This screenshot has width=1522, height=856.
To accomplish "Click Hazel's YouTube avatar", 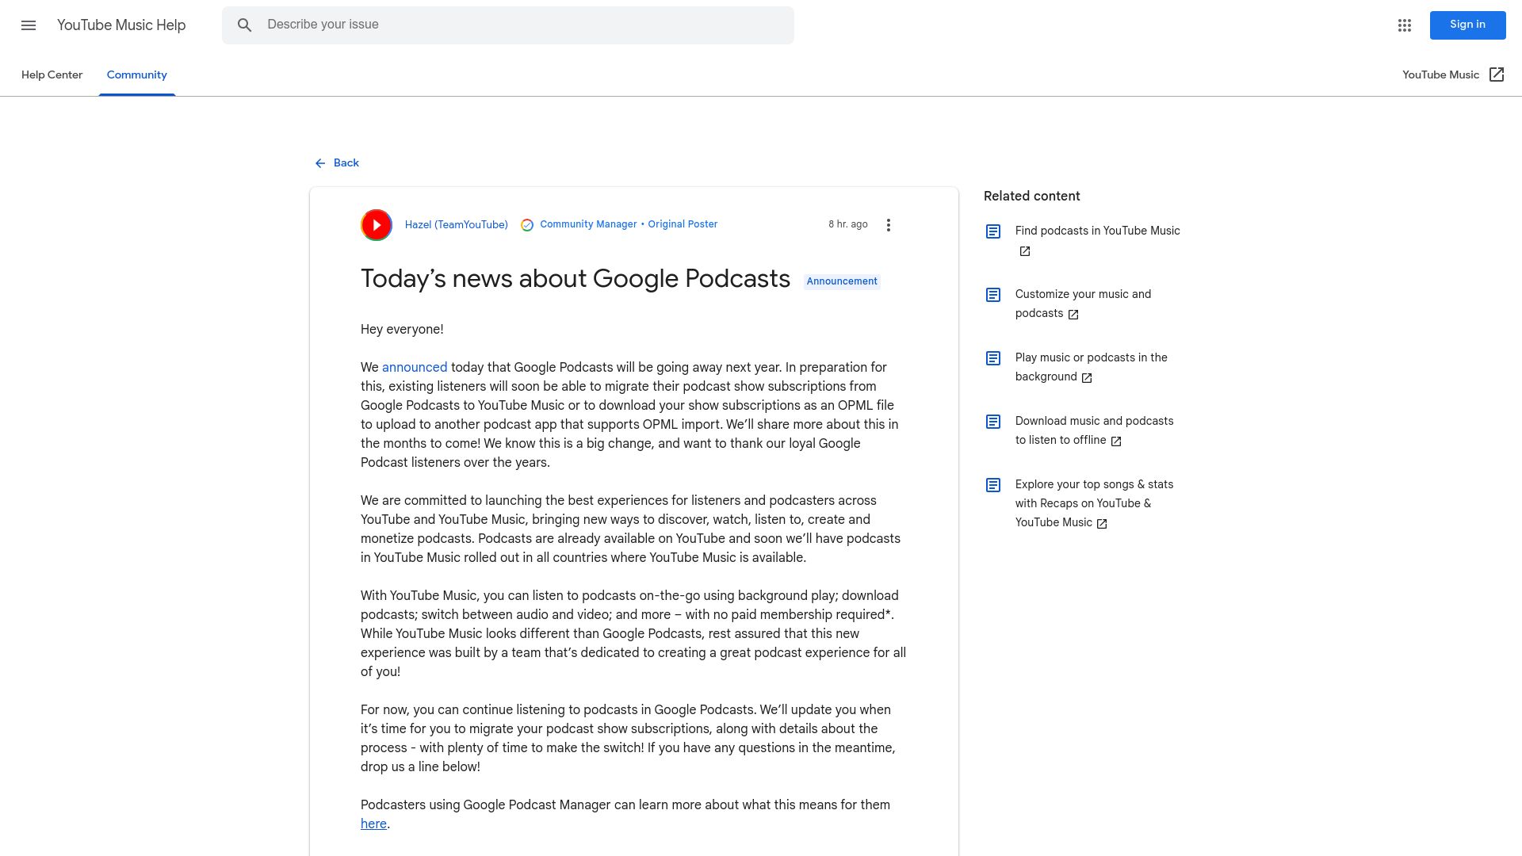I will 377,225.
